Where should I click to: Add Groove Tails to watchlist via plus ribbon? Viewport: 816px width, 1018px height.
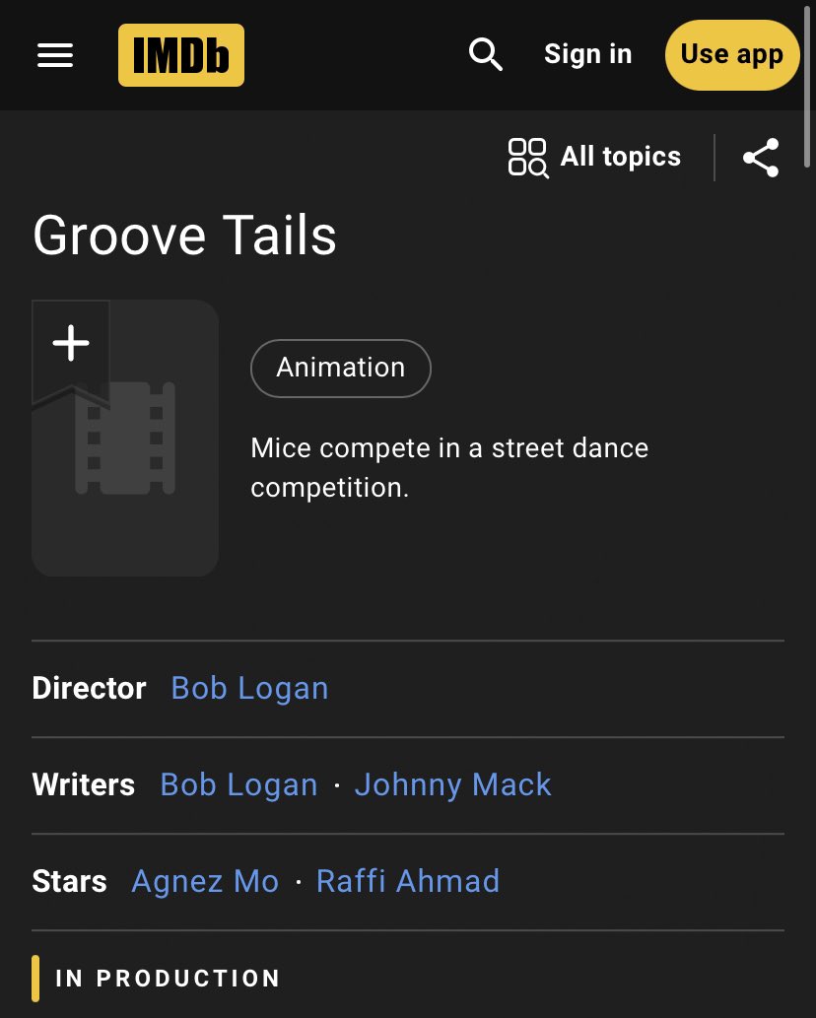point(71,344)
